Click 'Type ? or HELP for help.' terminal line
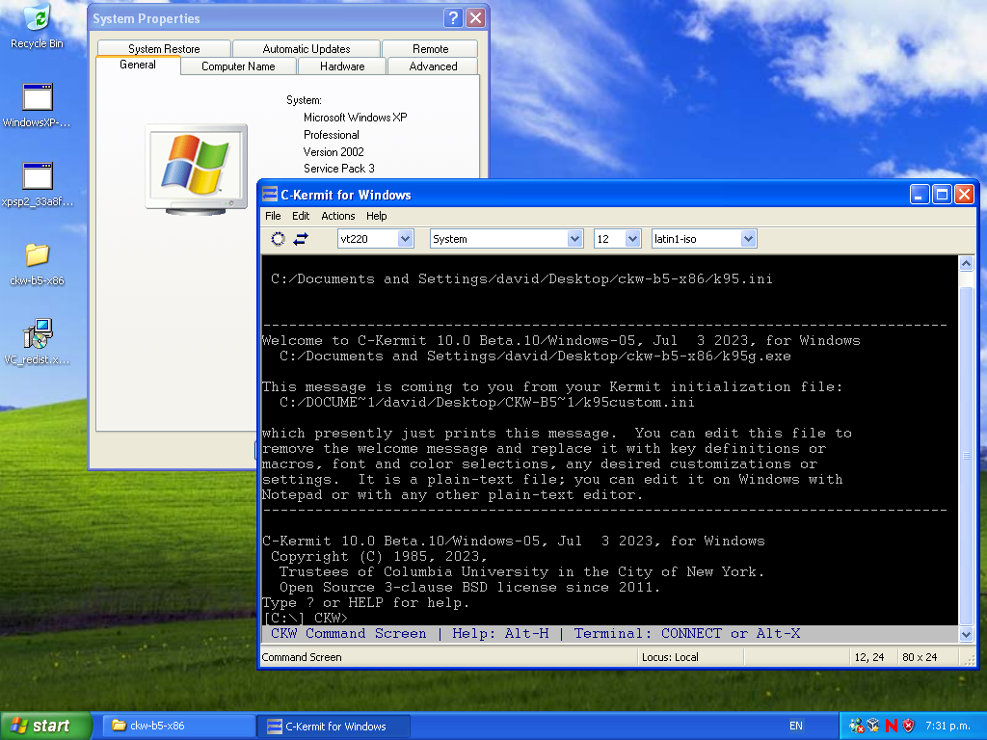Viewport: 987px width, 740px height. 365,603
